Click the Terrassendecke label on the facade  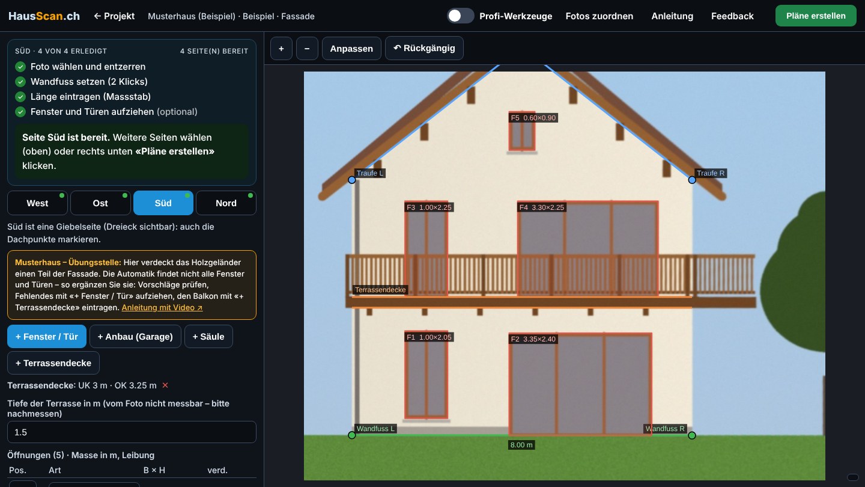tap(380, 290)
